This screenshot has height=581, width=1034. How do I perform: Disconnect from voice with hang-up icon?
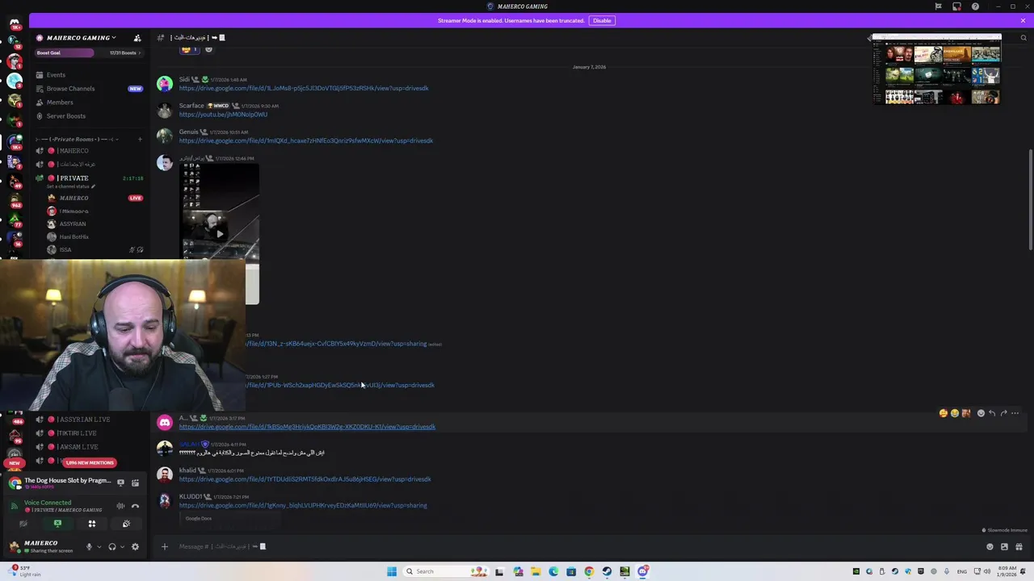coord(135,506)
